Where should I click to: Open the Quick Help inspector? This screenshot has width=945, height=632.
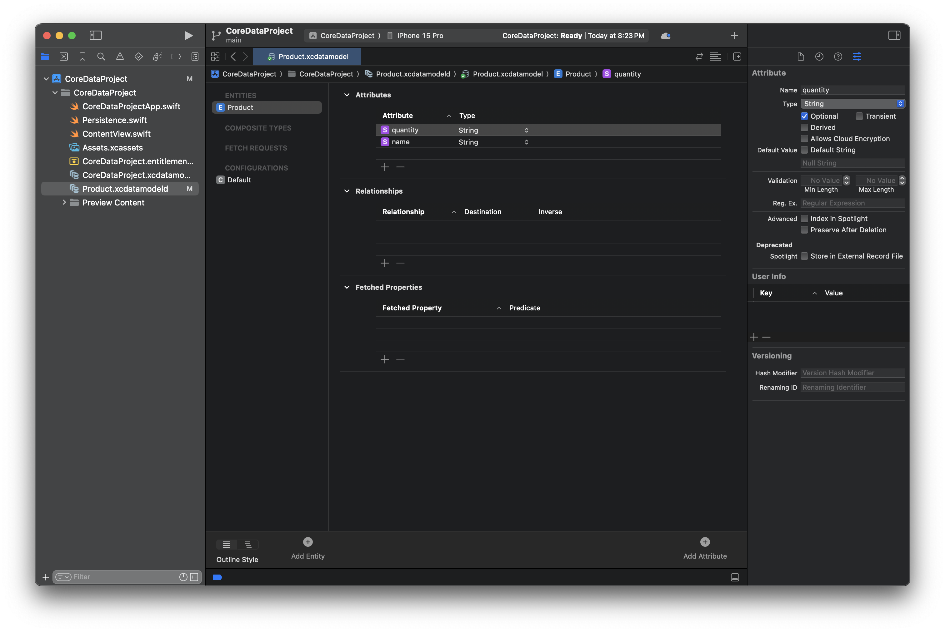838,57
